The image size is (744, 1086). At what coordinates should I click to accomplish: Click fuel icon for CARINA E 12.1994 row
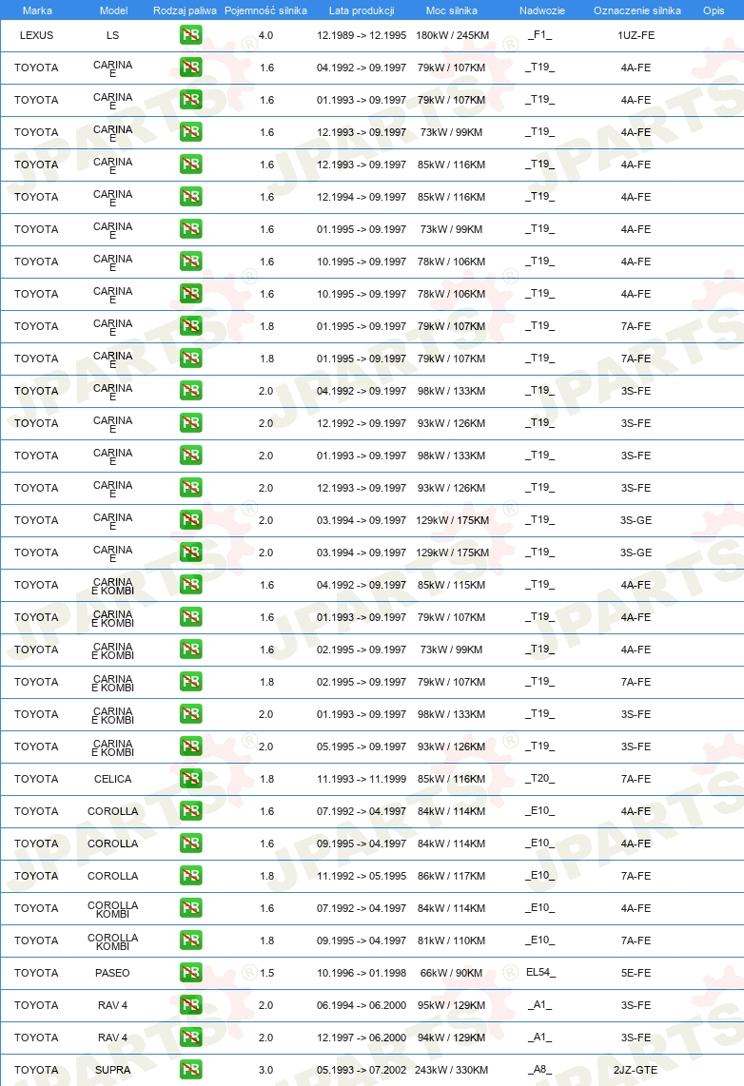[190, 197]
